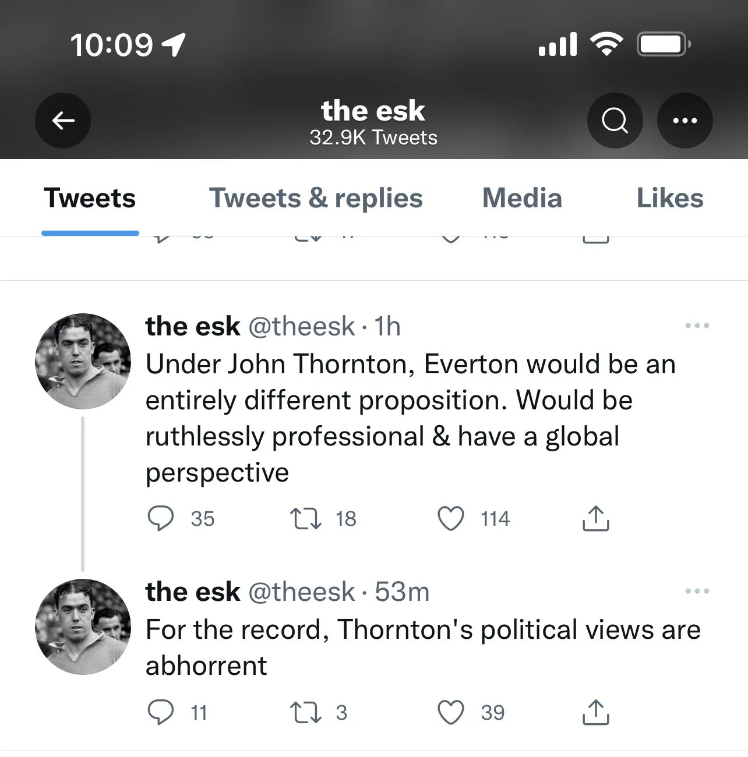Like the tweet with 114 likes

pos(451,518)
